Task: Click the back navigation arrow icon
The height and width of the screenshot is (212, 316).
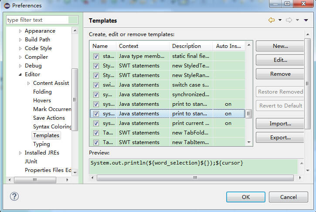Action: 272,20
